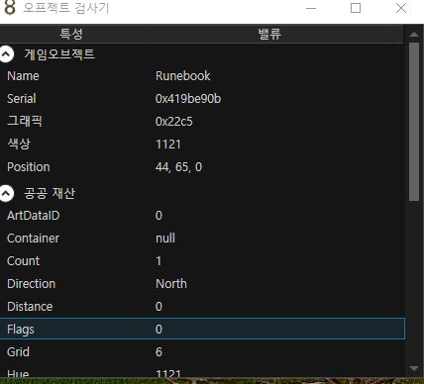Select the Position property label
Viewport: 424px width, 384px height.
click(x=29, y=167)
